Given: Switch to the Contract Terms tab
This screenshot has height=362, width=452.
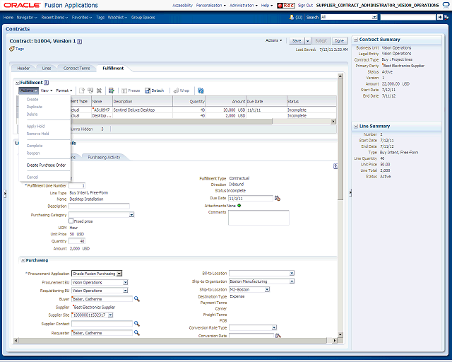Looking at the screenshot, I should point(77,69).
